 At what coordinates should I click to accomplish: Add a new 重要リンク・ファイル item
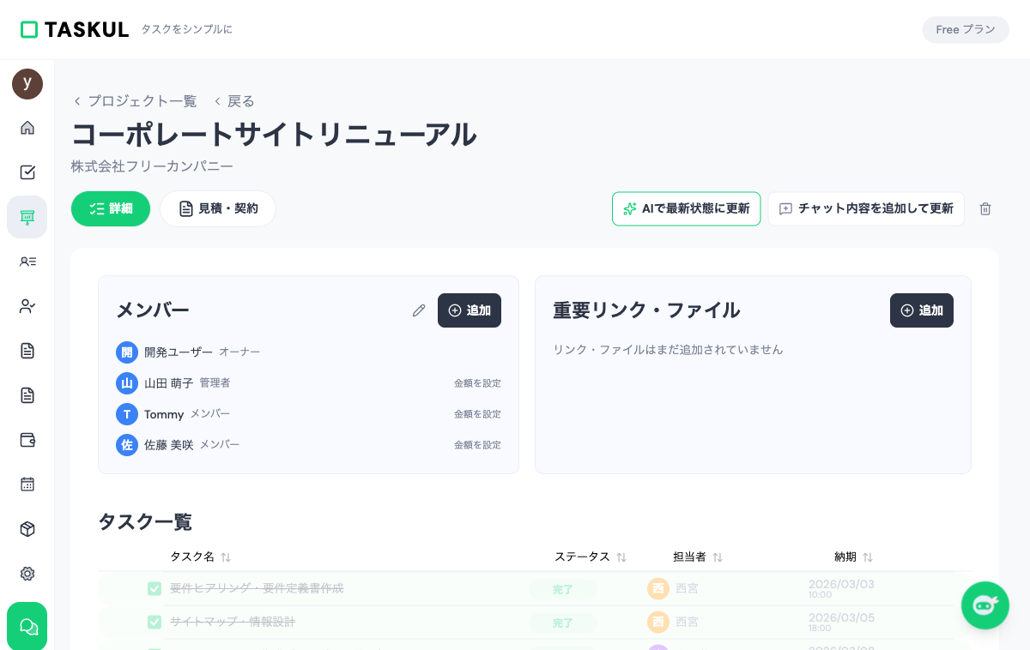(921, 310)
